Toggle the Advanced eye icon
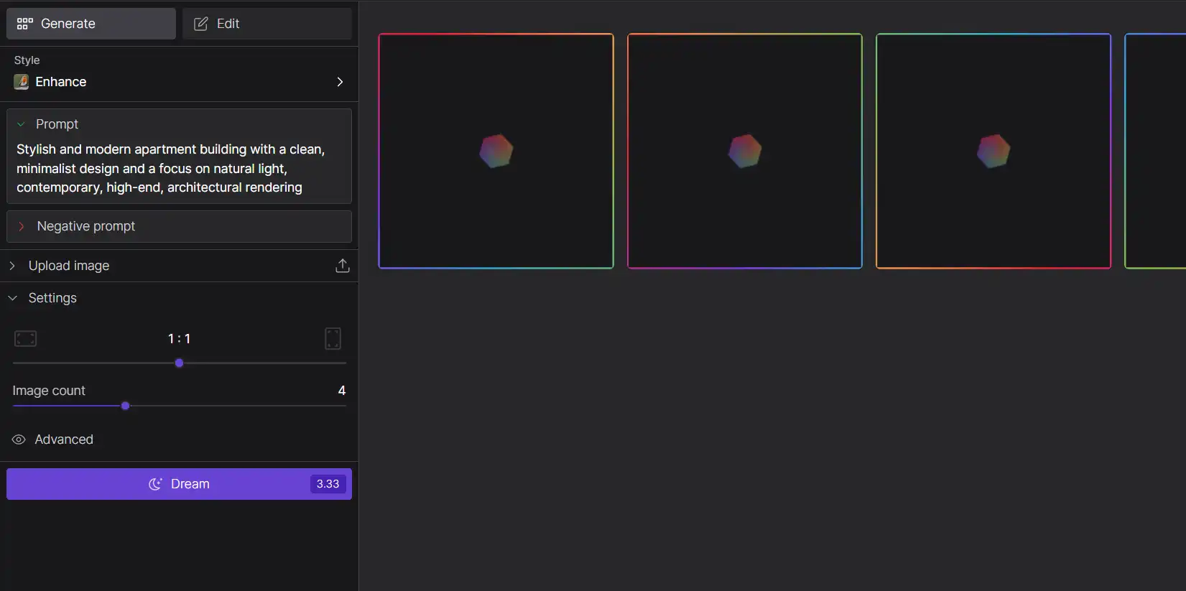1186x591 pixels. coord(19,439)
